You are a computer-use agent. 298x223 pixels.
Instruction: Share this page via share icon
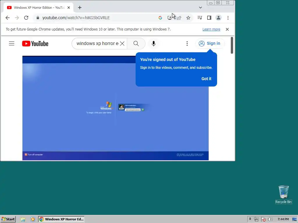tap(179, 18)
